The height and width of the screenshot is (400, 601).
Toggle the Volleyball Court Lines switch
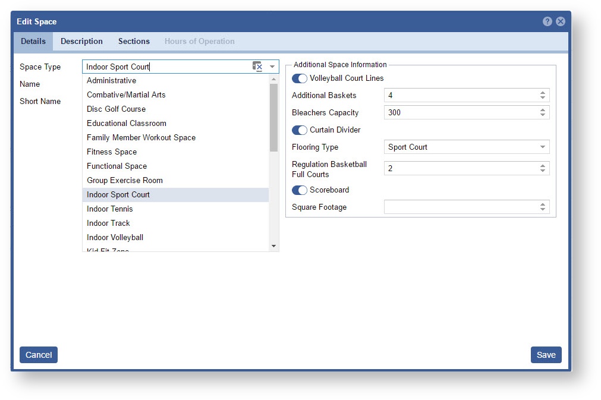pyautogui.click(x=300, y=78)
